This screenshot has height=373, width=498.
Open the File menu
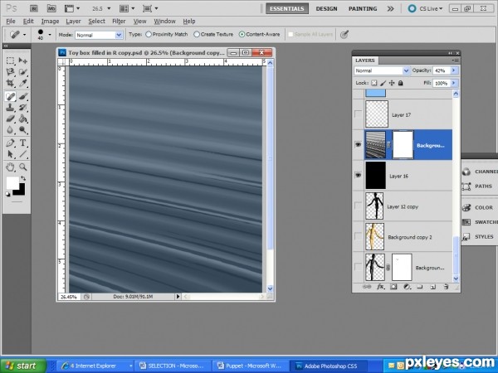(x=11, y=22)
